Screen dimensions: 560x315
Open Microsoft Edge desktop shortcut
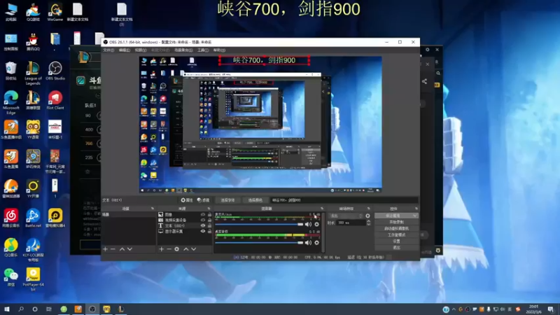11,102
